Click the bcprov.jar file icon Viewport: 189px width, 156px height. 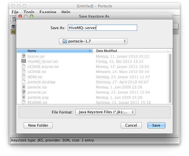point(24,56)
